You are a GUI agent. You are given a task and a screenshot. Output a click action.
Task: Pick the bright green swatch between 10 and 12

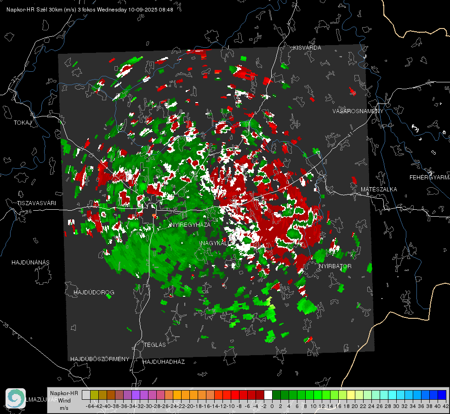318,395
